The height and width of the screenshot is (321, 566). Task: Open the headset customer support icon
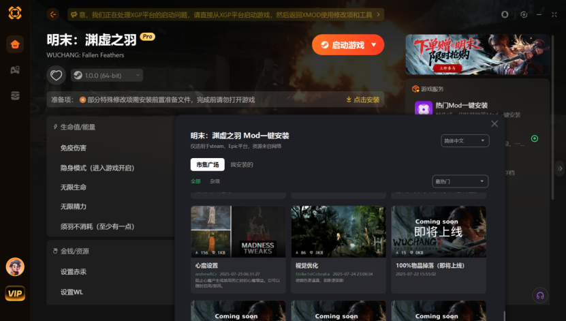[x=540, y=295]
